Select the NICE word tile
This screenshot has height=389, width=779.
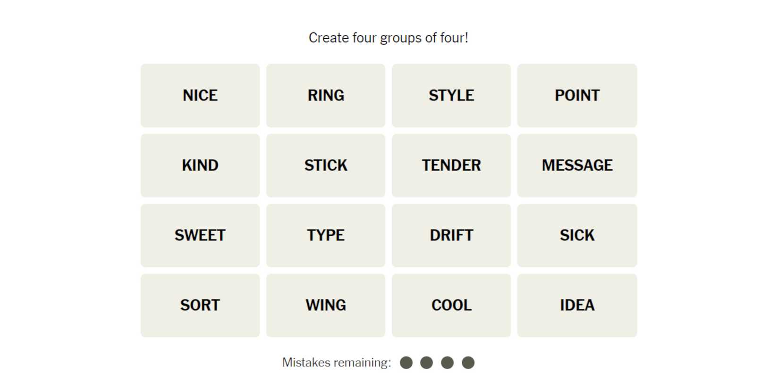point(200,96)
